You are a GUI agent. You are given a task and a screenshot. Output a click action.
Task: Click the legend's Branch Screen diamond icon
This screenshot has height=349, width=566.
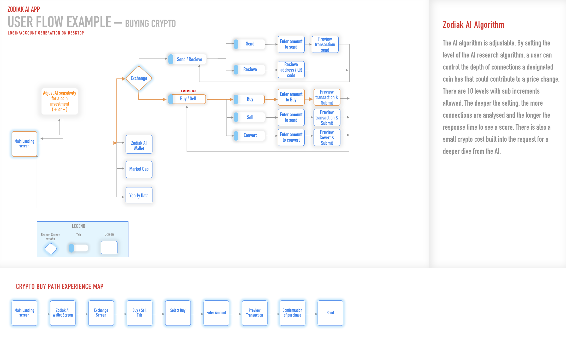pos(51,249)
